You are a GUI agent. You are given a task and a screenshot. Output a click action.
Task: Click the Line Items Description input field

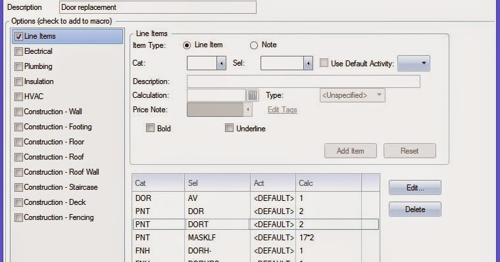click(x=303, y=81)
